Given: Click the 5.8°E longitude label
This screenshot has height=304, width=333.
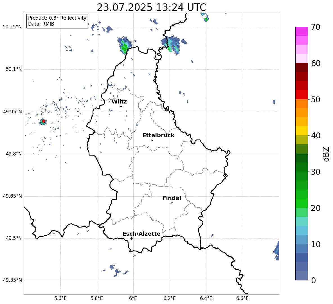Looking at the screenshot, I should pyautogui.click(x=97, y=298).
